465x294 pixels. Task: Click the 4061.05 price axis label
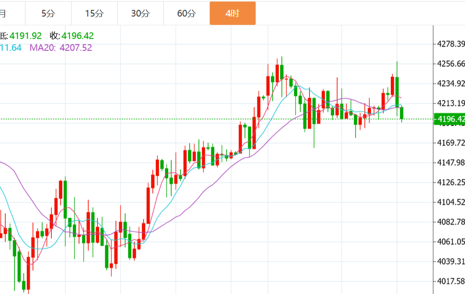[451, 241]
